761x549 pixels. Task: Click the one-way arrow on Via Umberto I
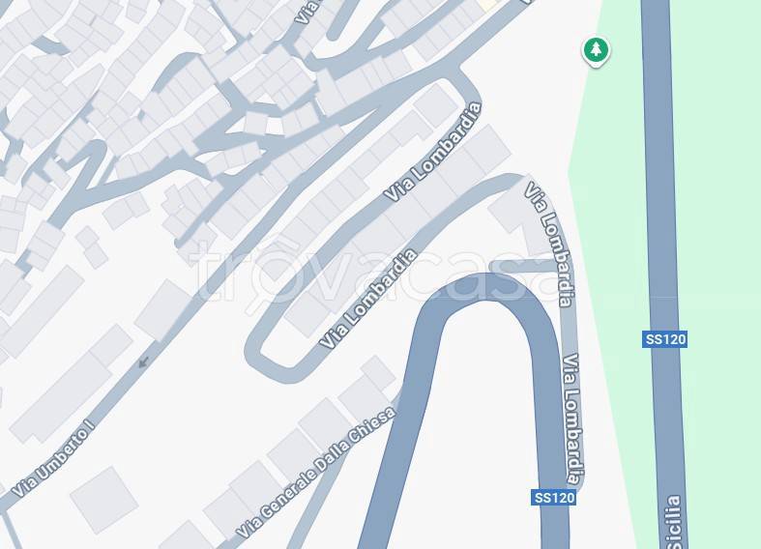pos(143,361)
